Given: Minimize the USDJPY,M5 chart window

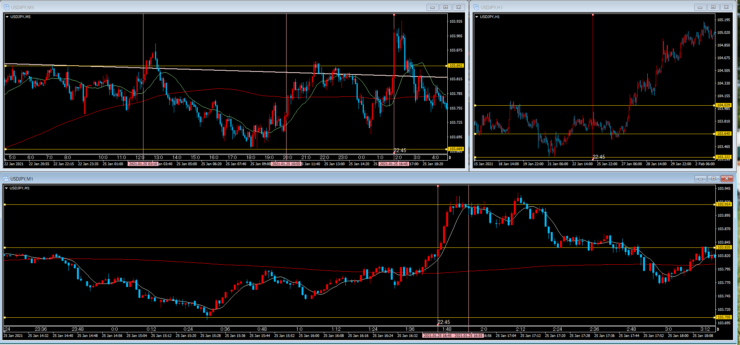Looking at the screenshot, I should pos(432,7).
